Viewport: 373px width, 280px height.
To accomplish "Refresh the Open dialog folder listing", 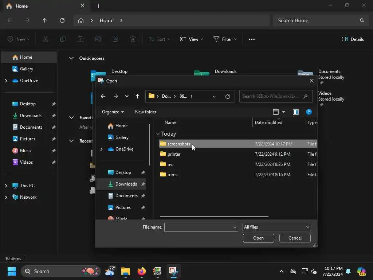I will click(x=228, y=96).
